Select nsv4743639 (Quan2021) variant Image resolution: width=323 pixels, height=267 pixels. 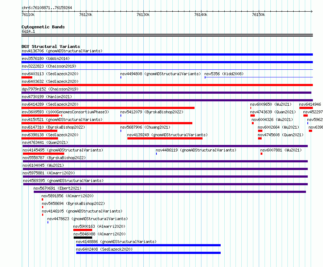(273, 112)
